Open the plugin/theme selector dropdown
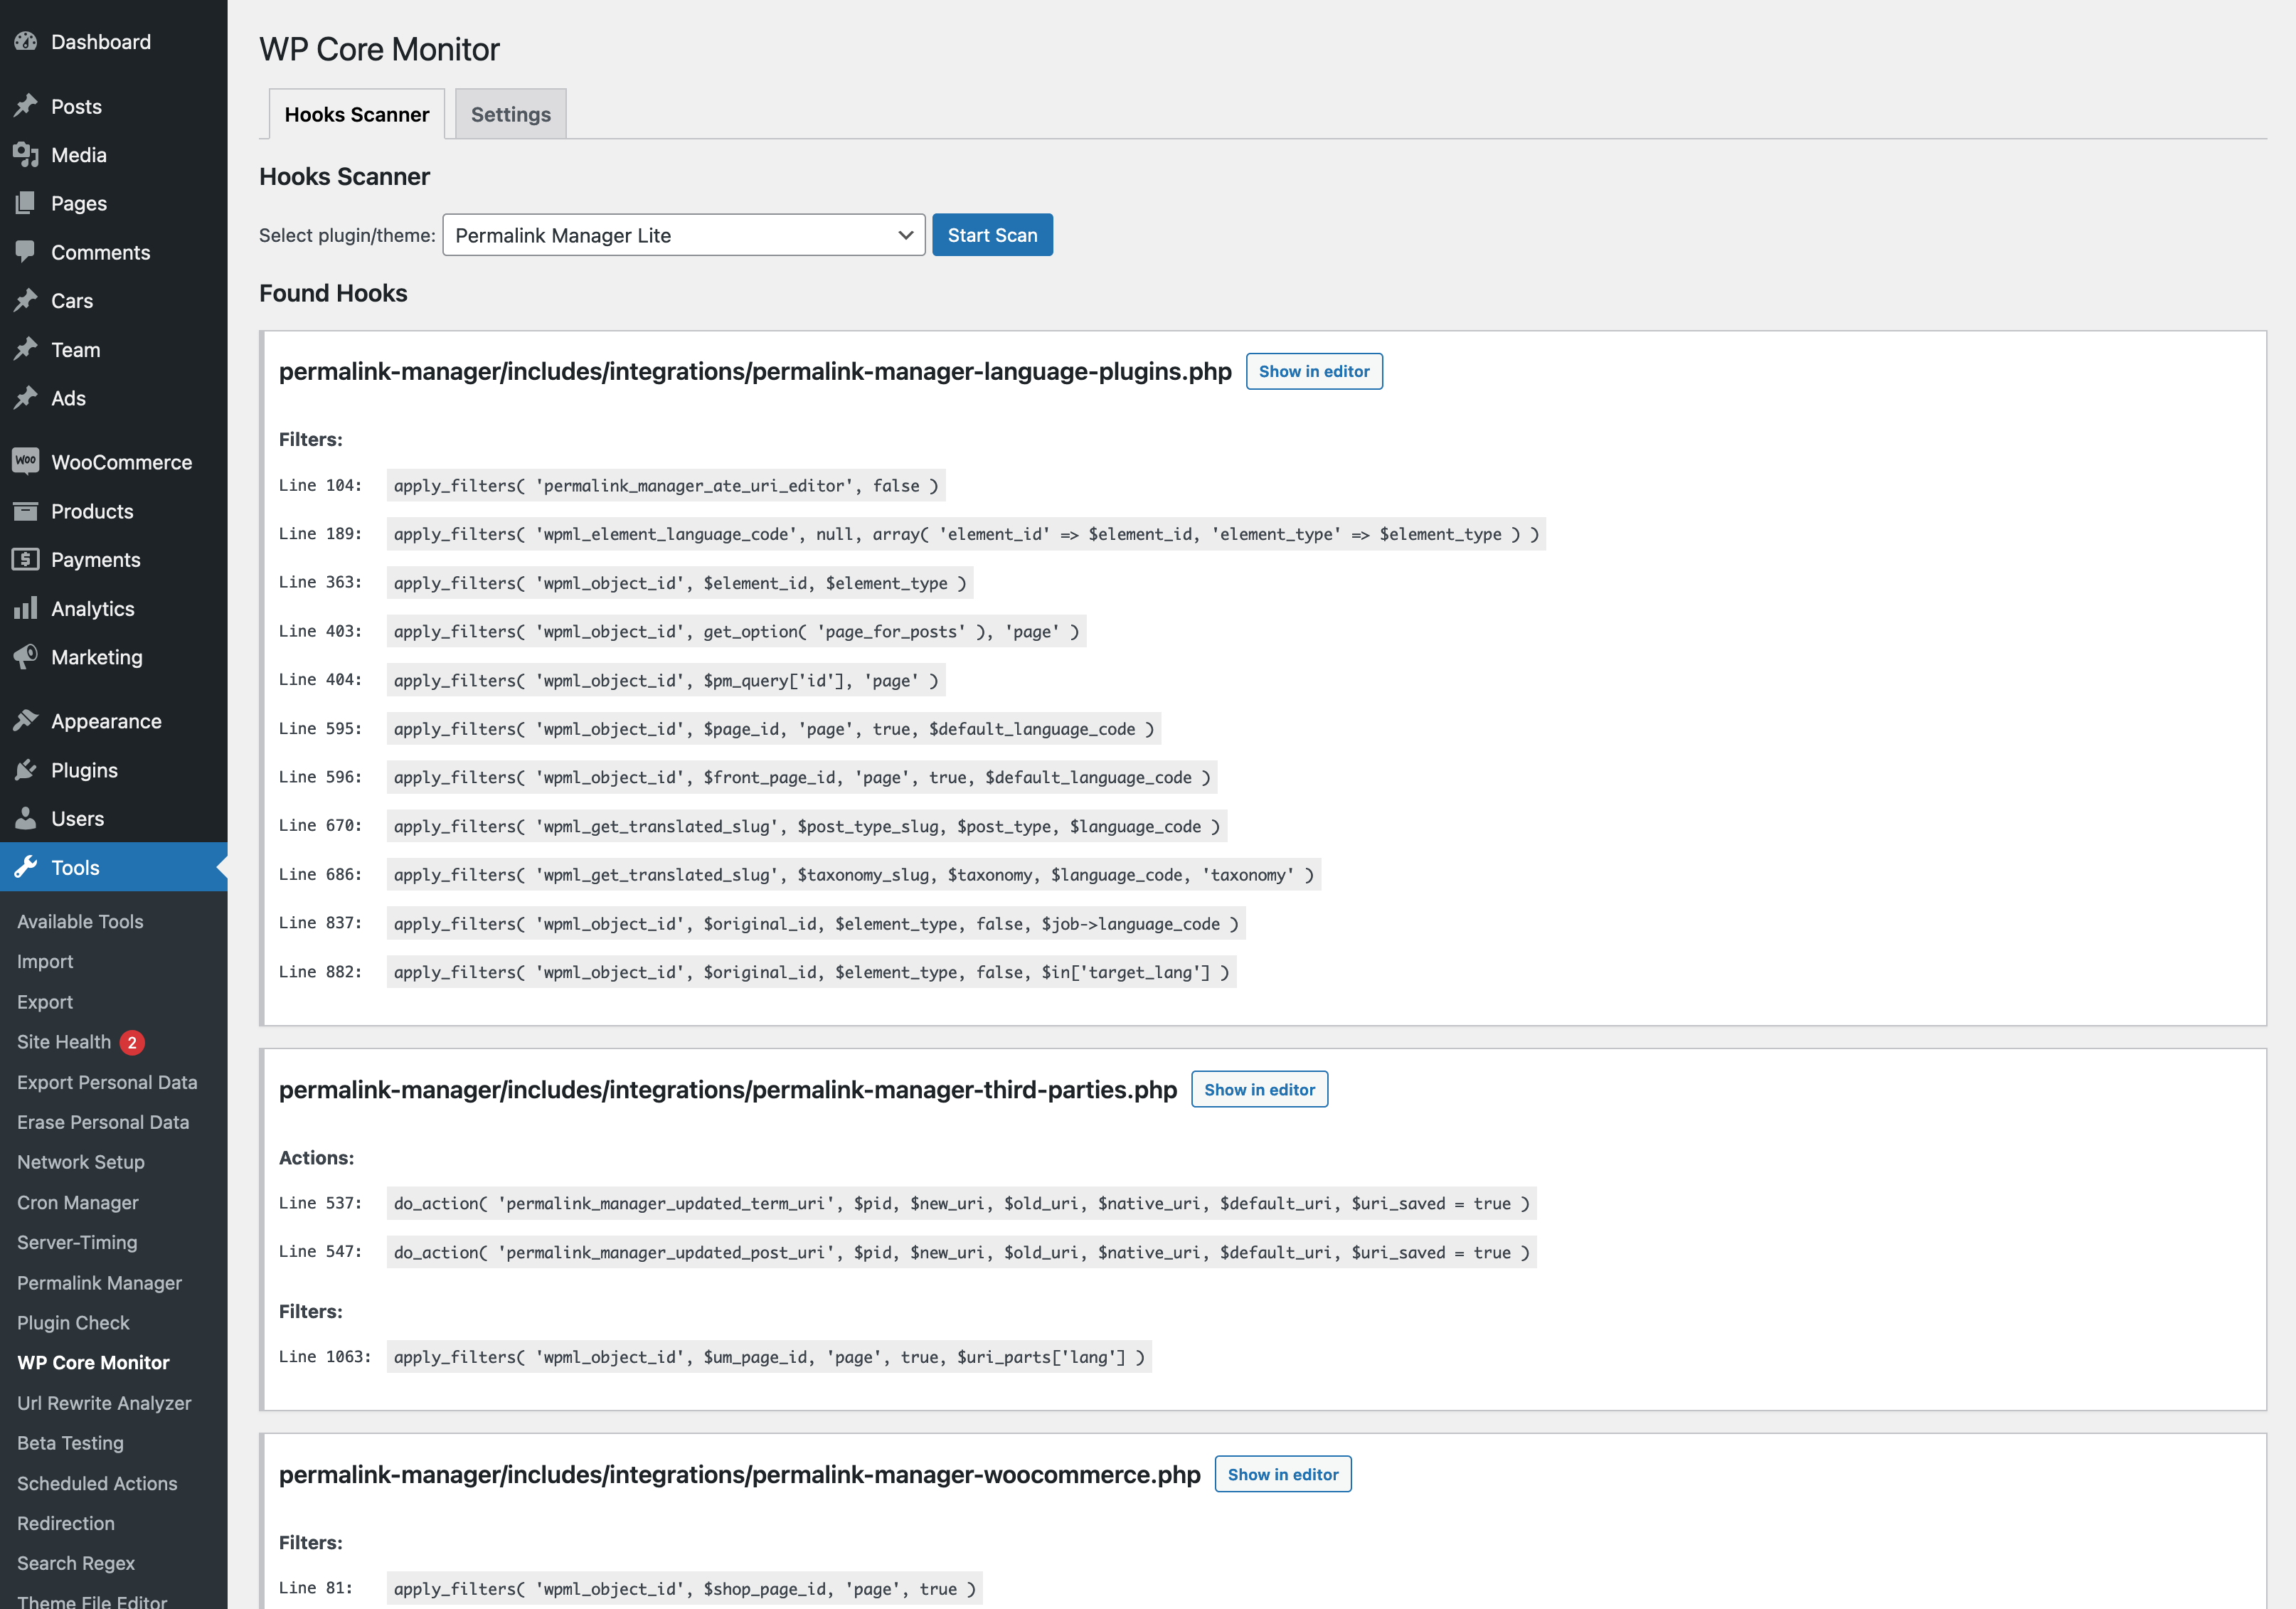The width and height of the screenshot is (2296, 1609). coord(681,234)
